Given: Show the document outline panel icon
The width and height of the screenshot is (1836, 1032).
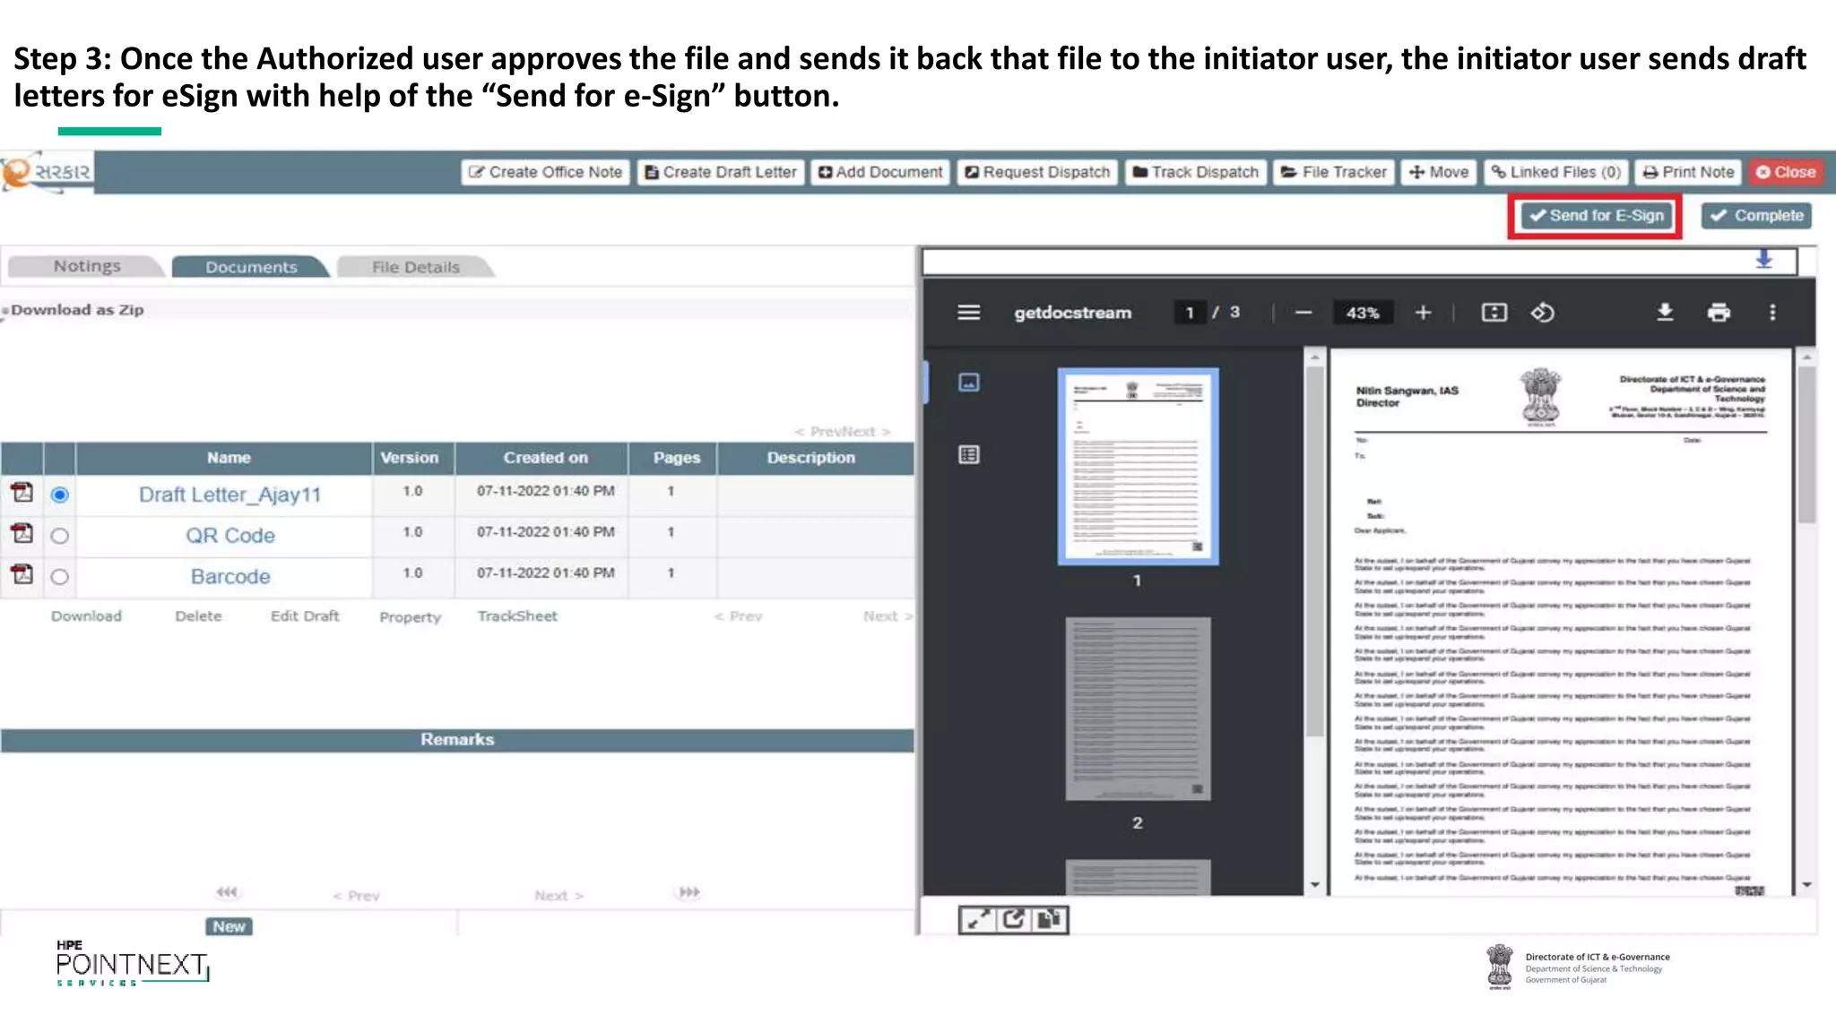Looking at the screenshot, I should (x=969, y=455).
